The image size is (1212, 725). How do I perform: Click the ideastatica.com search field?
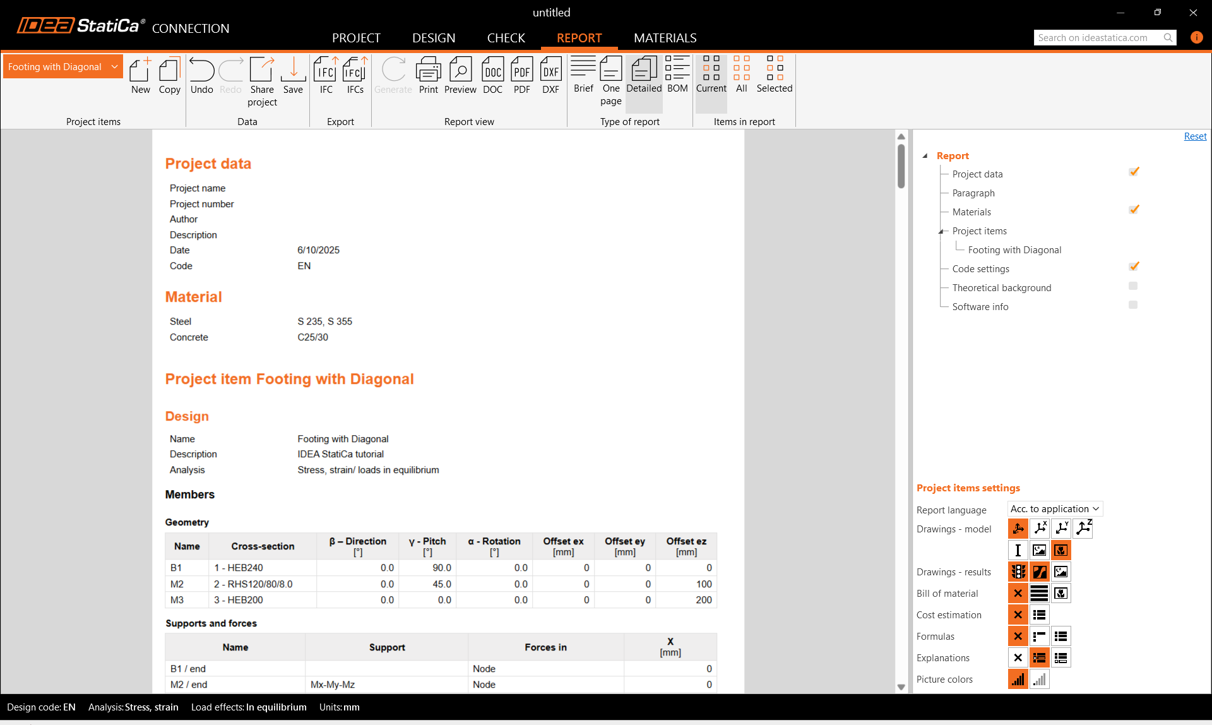(x=1097, y=38)
